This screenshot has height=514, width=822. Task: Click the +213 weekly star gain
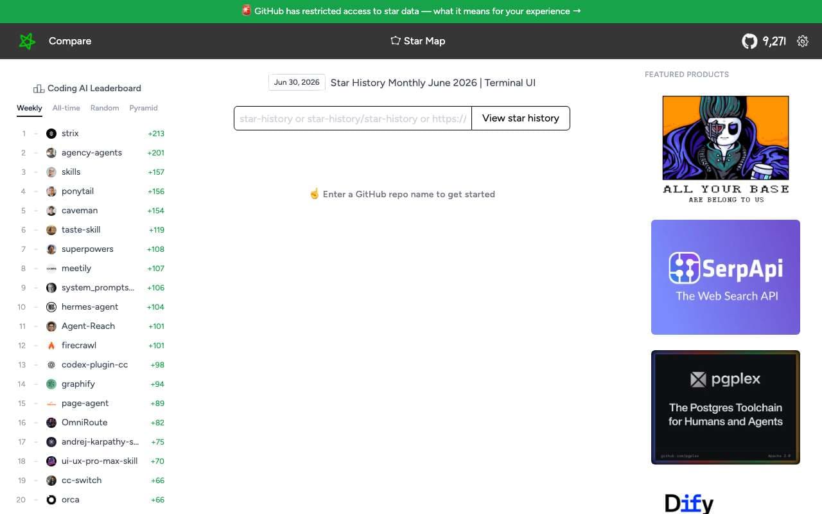[x=156, y=134]
